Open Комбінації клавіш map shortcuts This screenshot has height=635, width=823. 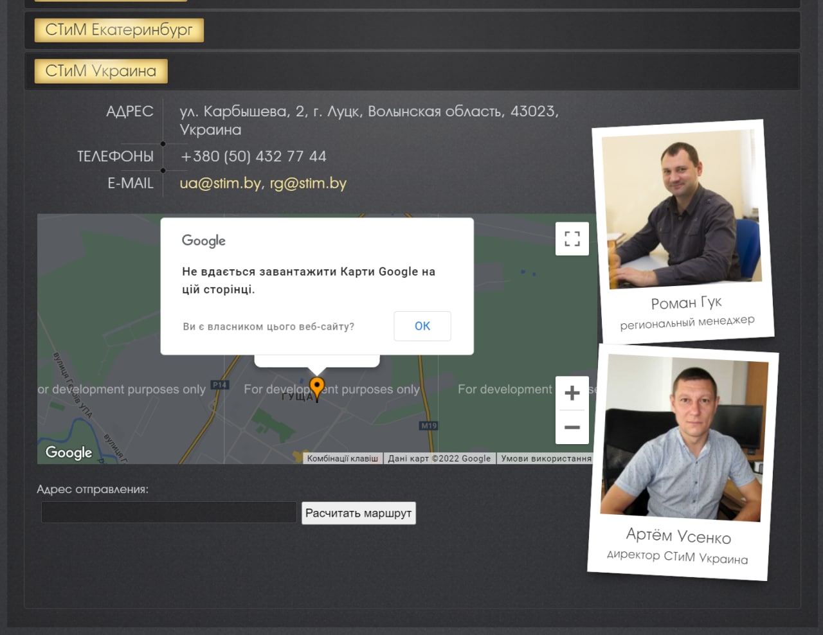point(343,459)
